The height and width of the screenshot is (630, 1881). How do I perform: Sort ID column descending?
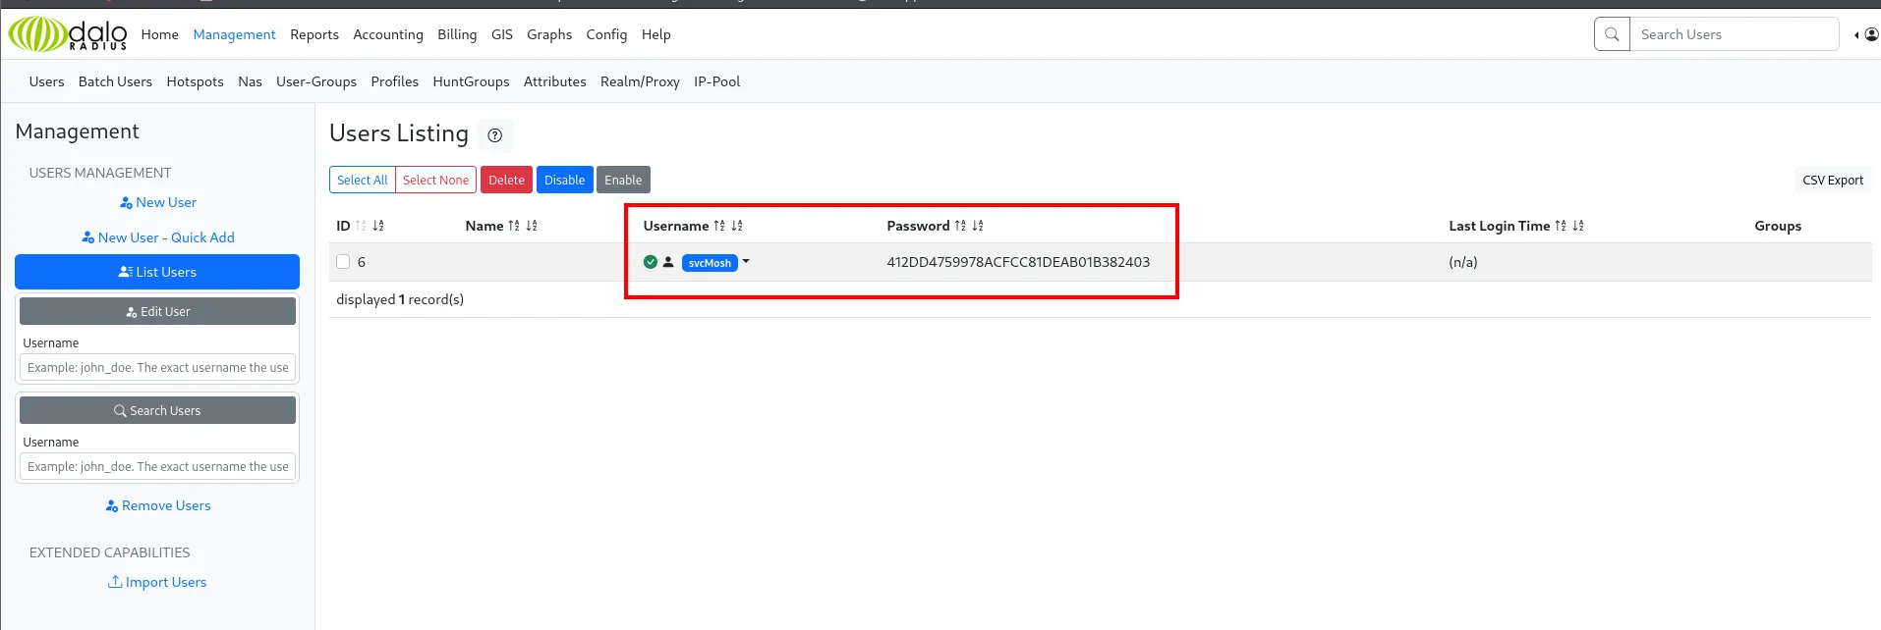coord(378,226)
